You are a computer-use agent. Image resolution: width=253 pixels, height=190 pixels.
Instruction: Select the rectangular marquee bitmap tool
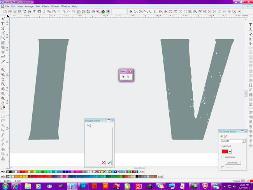[x=3, y=116]
